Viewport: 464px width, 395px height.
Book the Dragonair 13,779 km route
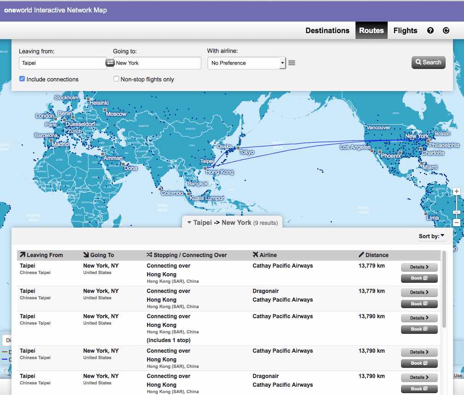[419, 303]
